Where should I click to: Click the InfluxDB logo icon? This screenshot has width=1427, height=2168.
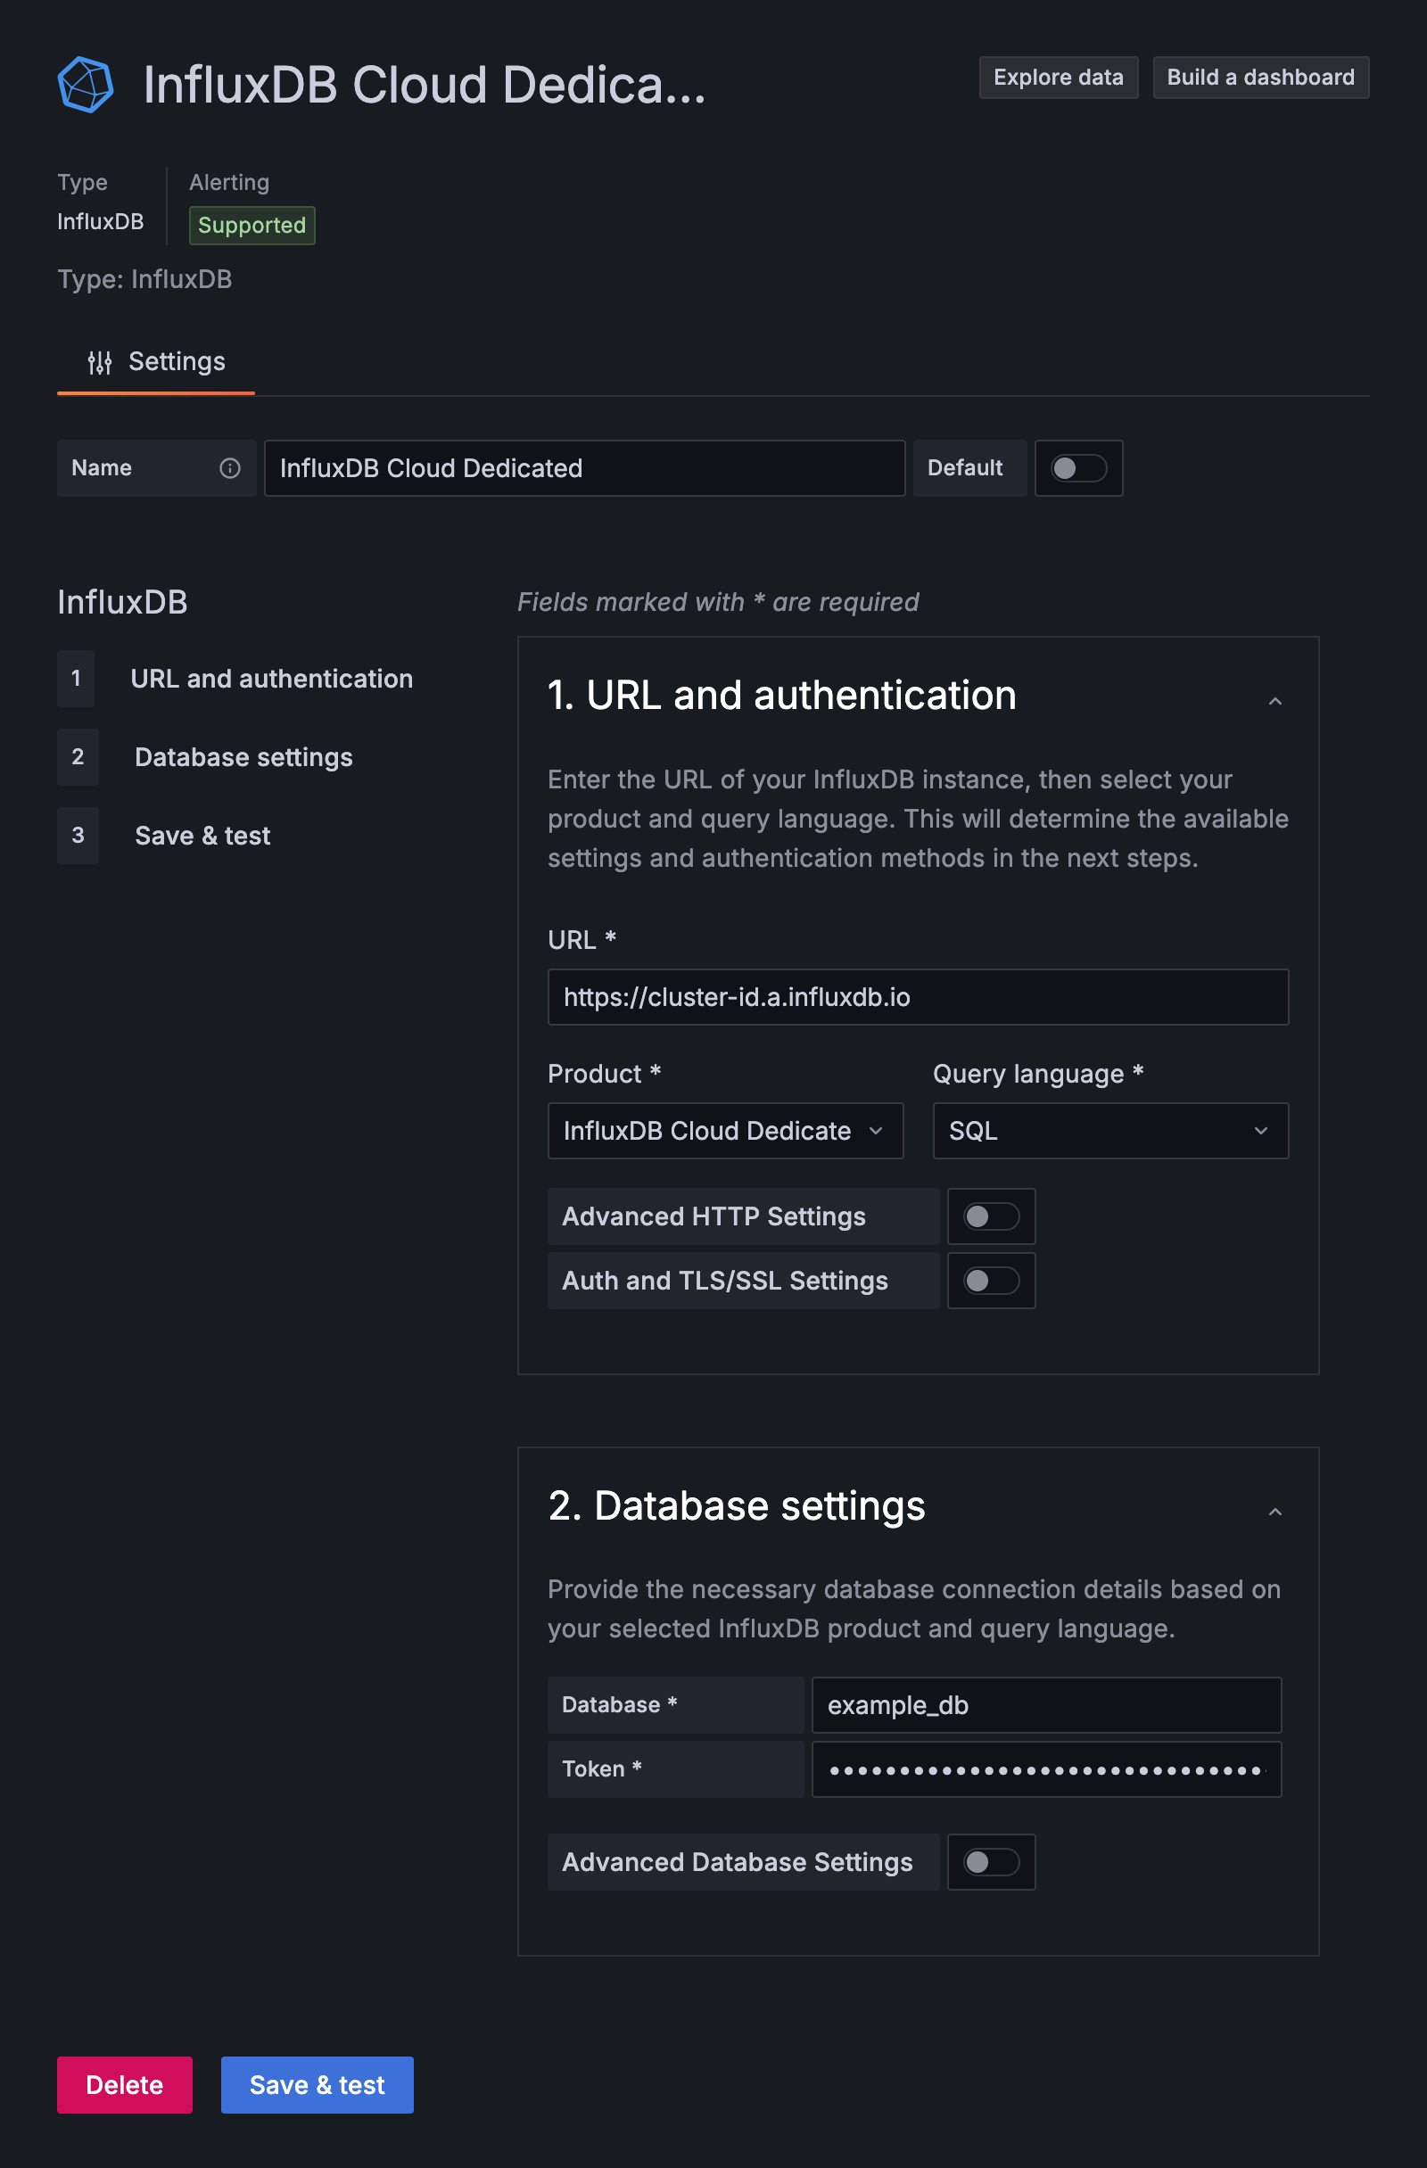pyautogui.click(x=86, y=85)
